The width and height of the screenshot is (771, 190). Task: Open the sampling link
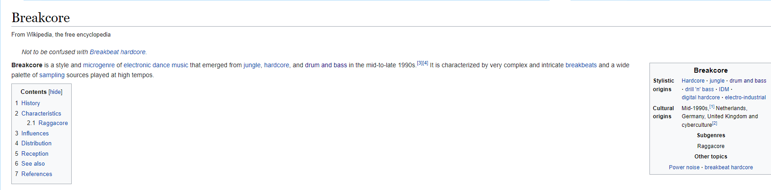click(x=52, y=75)
